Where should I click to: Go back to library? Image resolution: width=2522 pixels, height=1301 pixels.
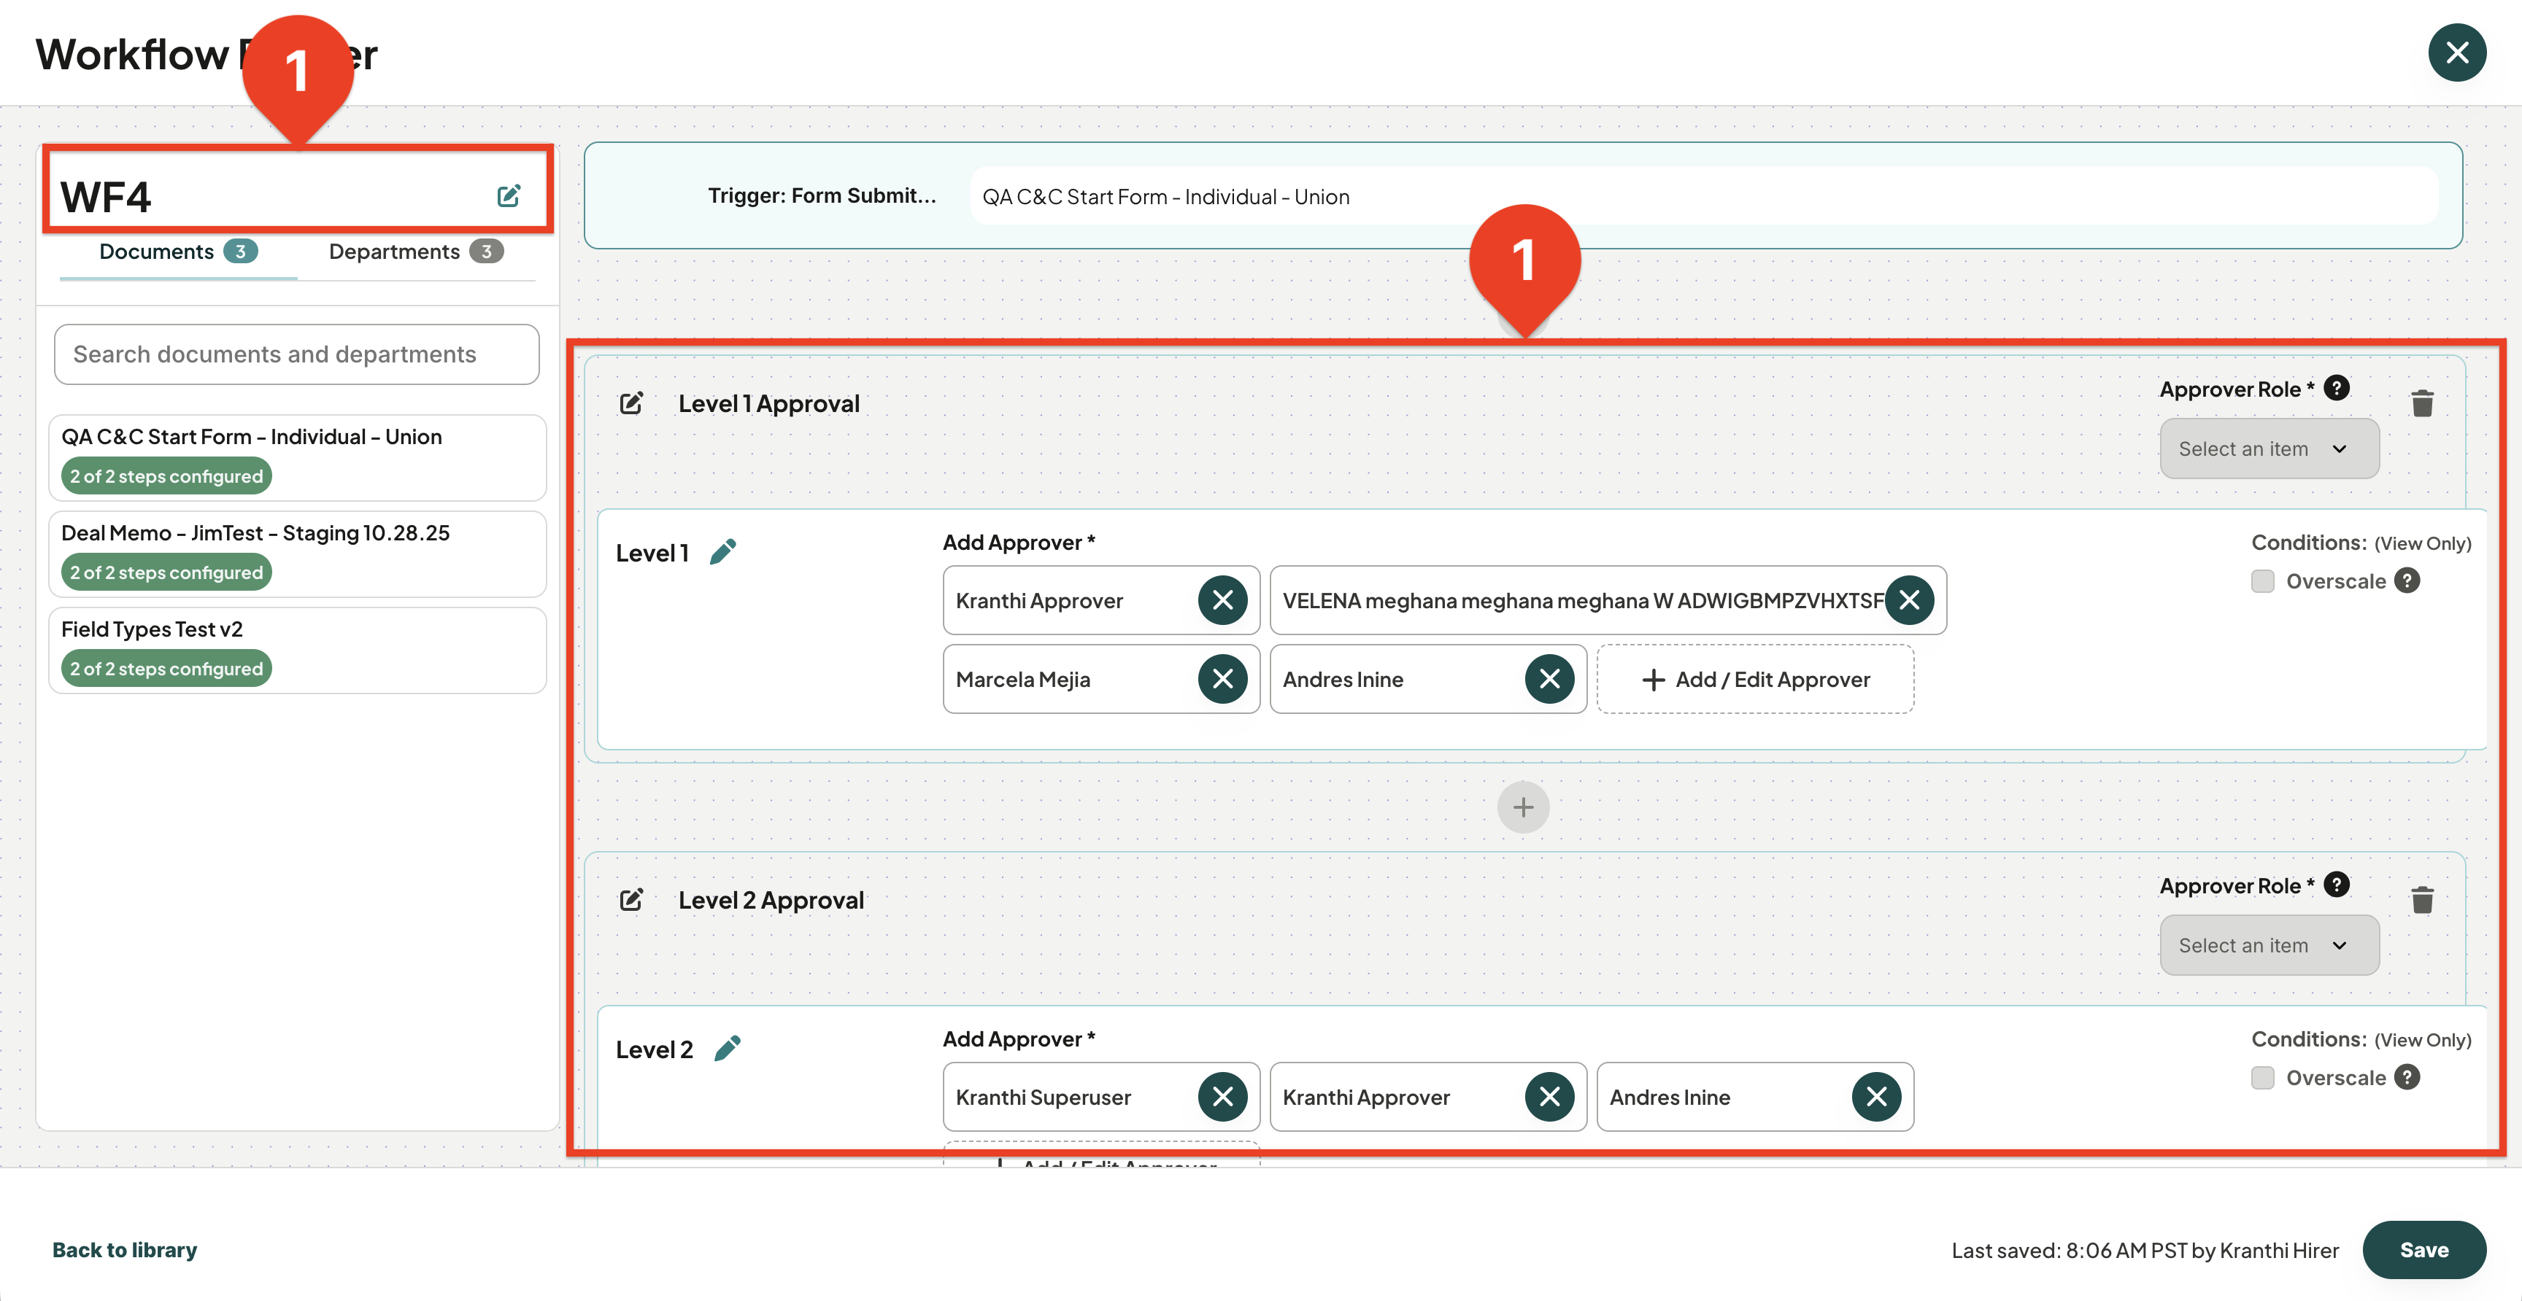coord(124,1250)
